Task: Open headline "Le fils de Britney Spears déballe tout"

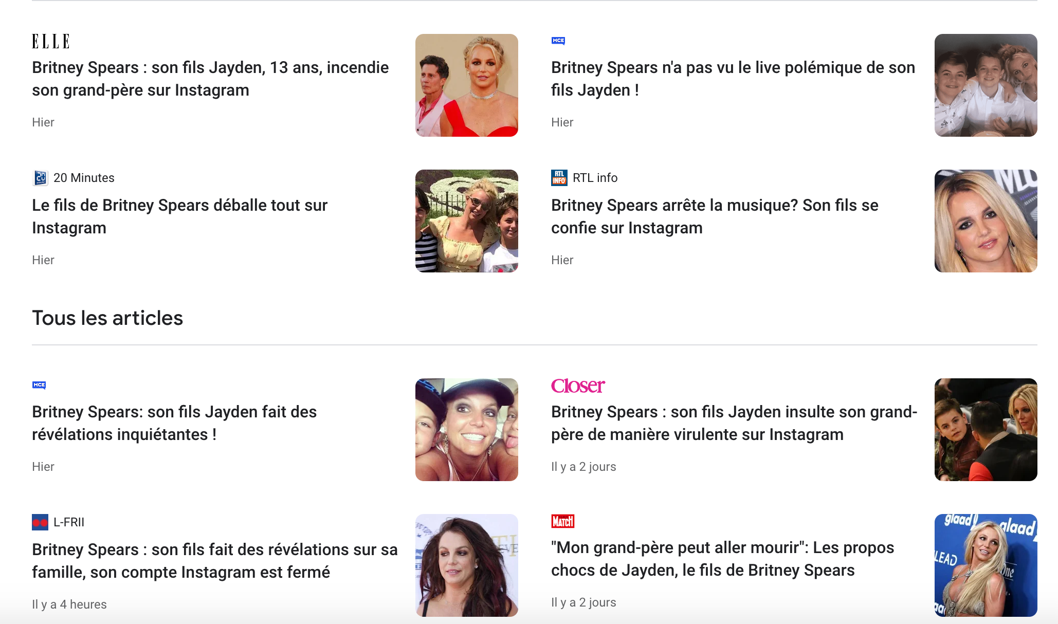Action: coord(180,216)
